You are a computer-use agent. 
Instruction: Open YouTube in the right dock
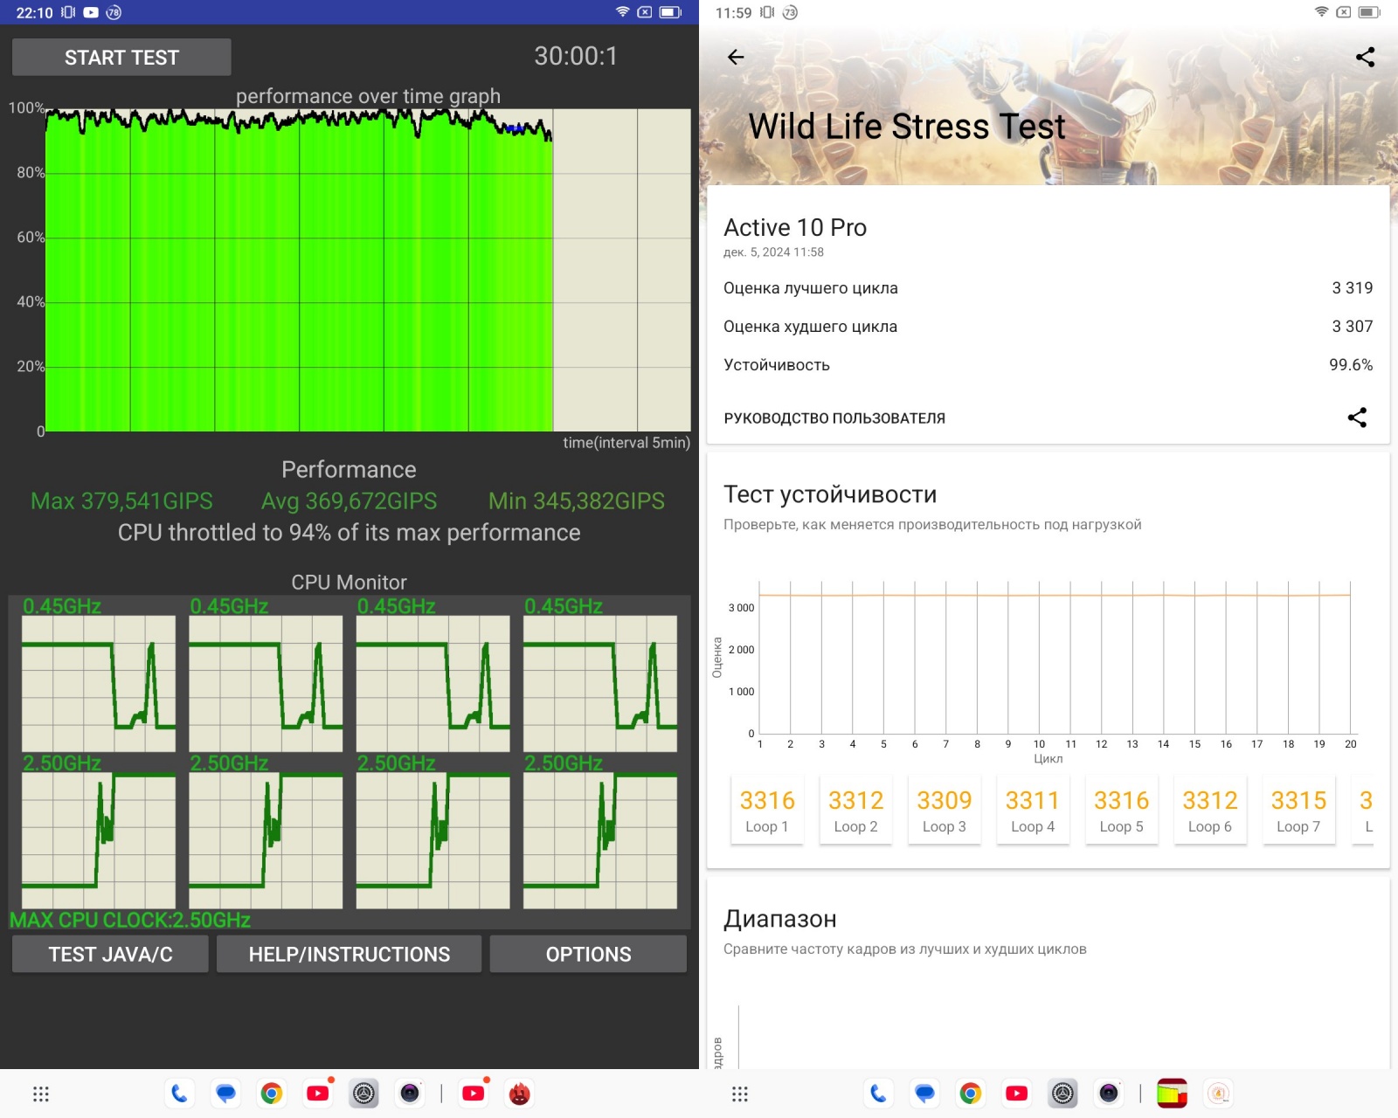click(x=1017, y=1094)
